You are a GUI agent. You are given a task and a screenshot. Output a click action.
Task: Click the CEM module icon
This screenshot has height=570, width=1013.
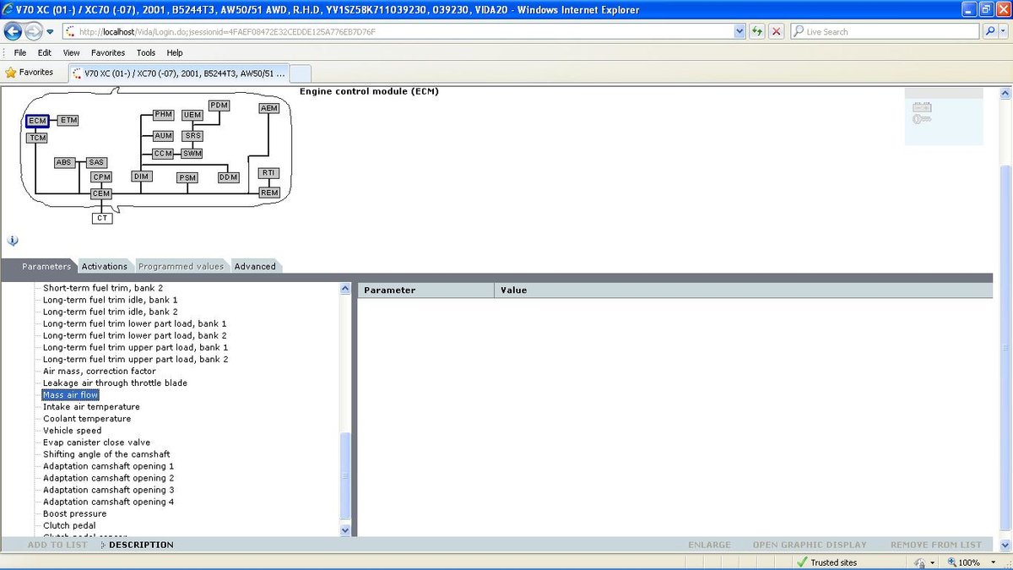tap(100, 193)
